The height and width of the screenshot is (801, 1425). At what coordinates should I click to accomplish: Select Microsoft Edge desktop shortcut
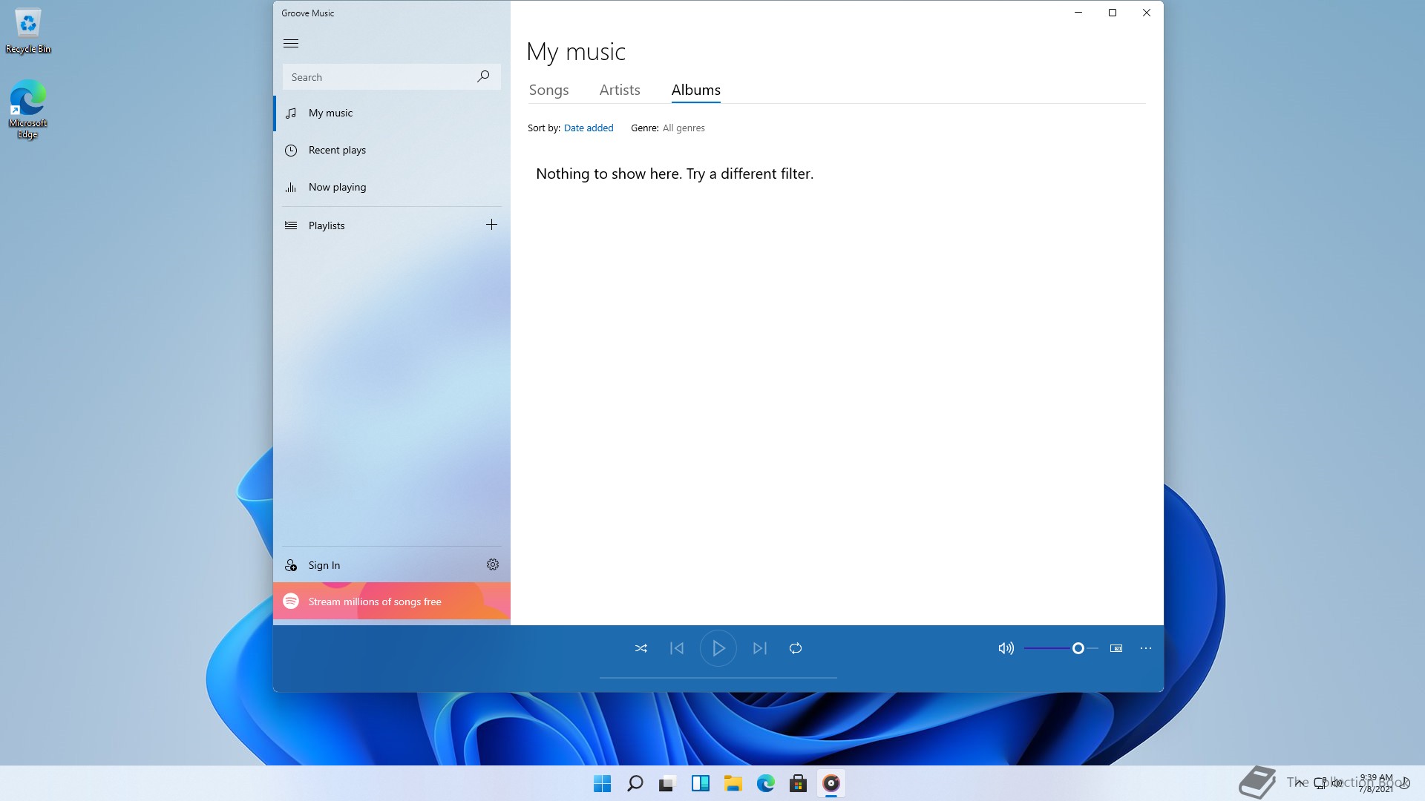tap(28, 110)
